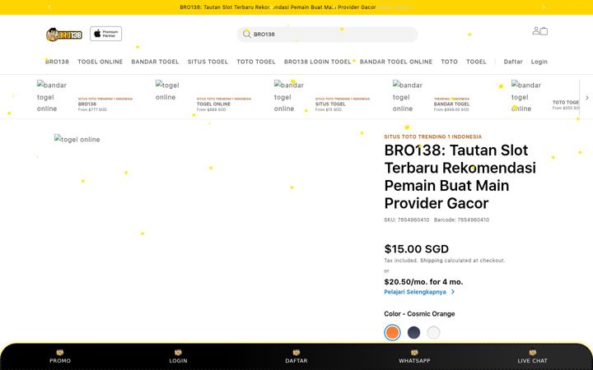Open TOGEL ONLINE menu item
Viewport: 593px width, 370px height.
(100, 62)
